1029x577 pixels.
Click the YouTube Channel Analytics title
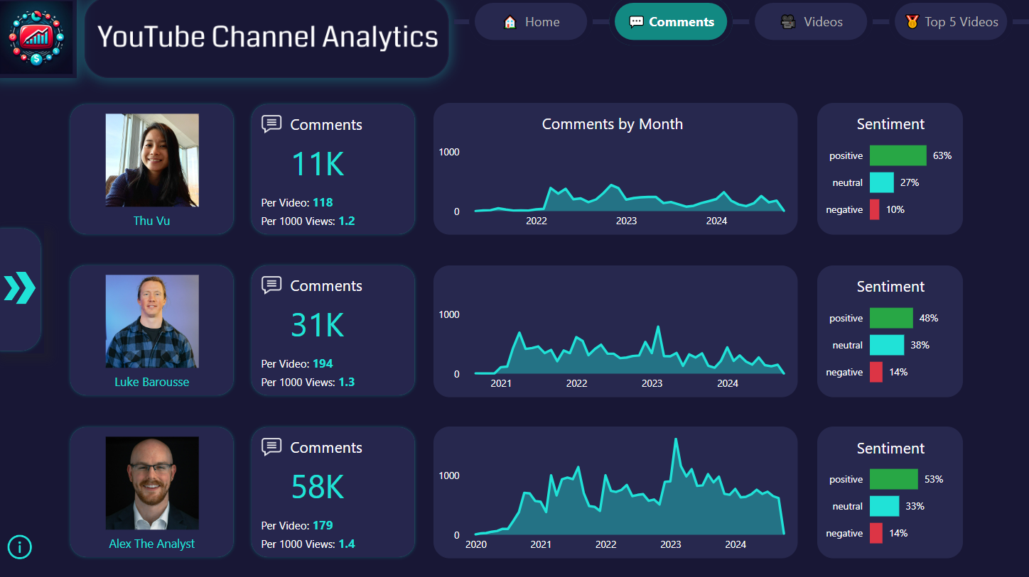(x=268, y=36)
